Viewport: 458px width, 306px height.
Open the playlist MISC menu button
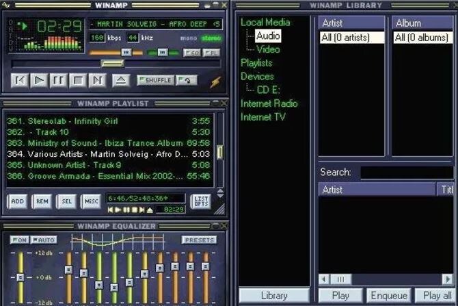[x=91, y=201]
